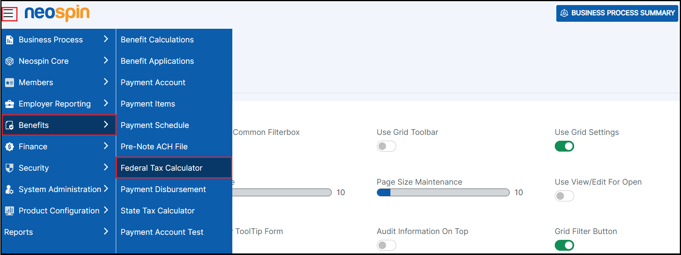Click the Members card icon

(x=10, y=82)
